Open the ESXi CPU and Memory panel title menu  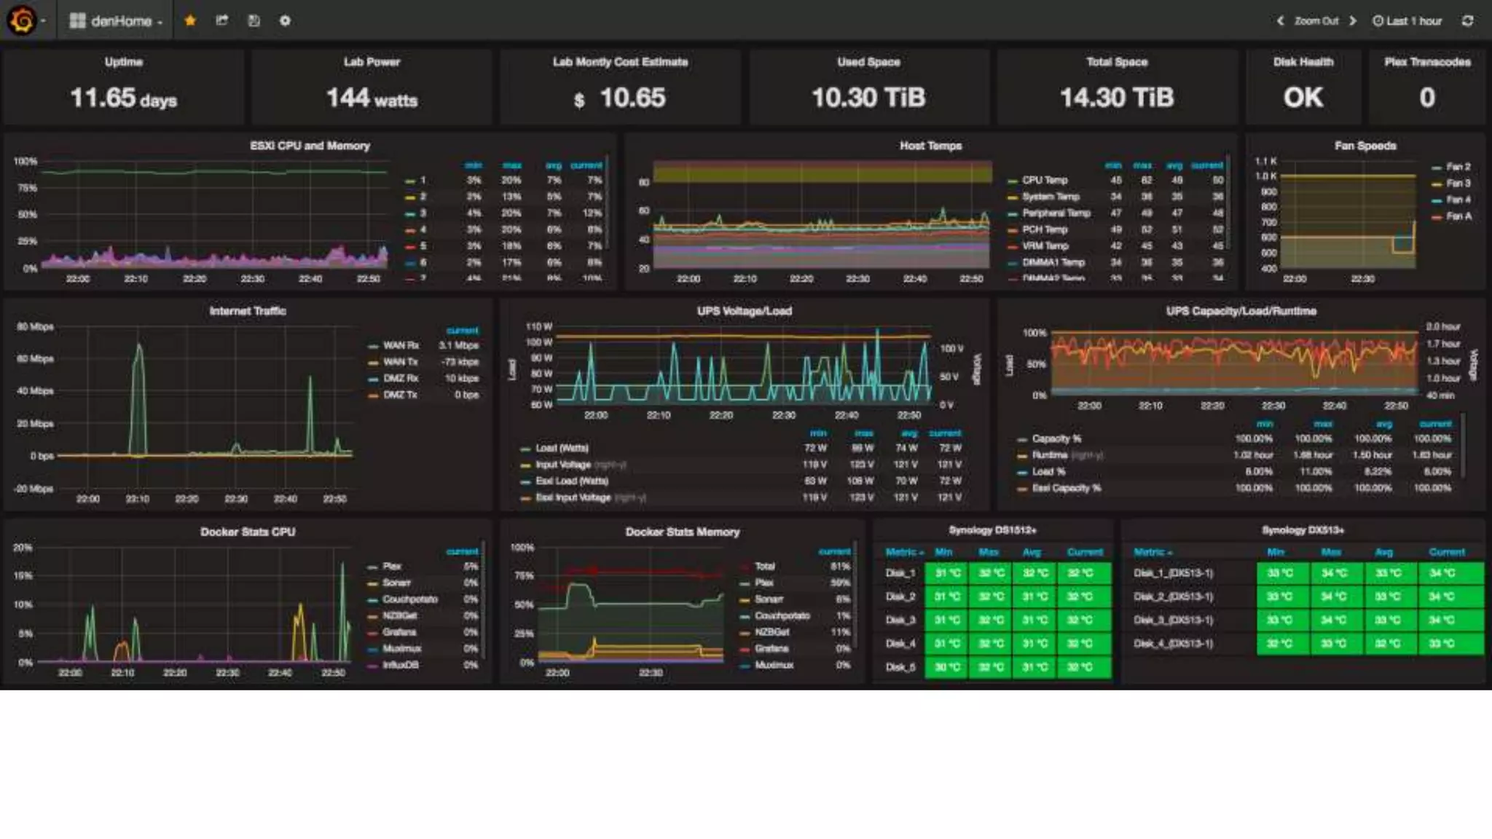(x=310, y=146)
